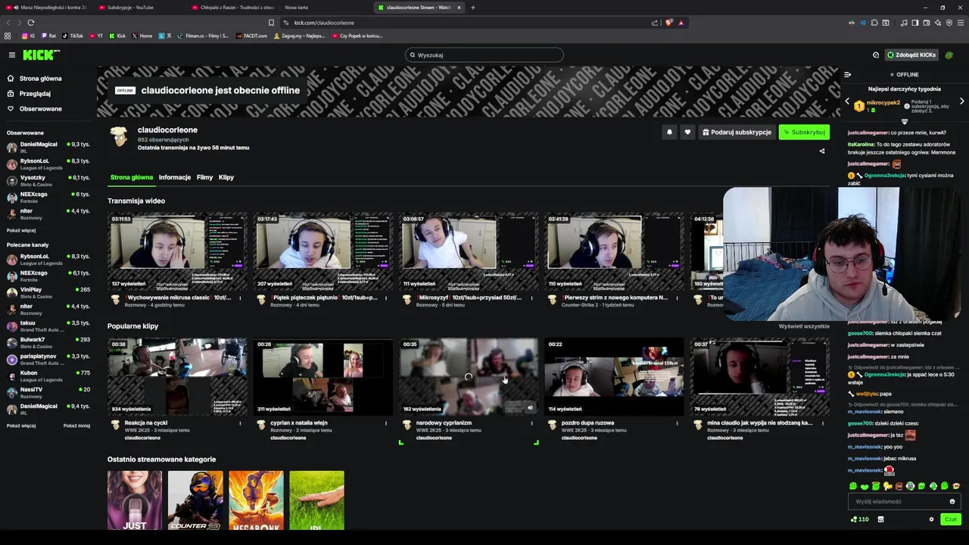Open Vysotzky channel in sidebar

(47, 180)
